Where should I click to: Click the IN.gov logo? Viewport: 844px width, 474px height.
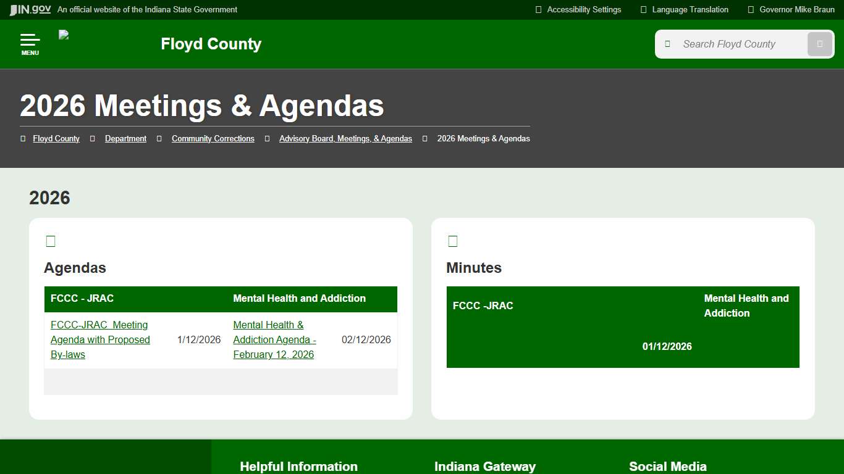(x=29, y=9)
